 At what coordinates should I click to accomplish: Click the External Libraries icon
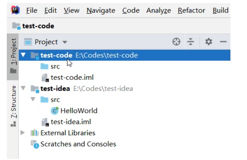coord(35,133)
